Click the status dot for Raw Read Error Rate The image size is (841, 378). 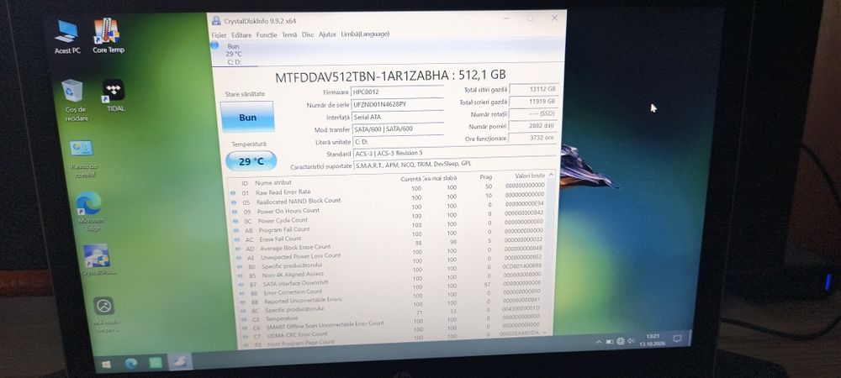(x=233, y=192)
